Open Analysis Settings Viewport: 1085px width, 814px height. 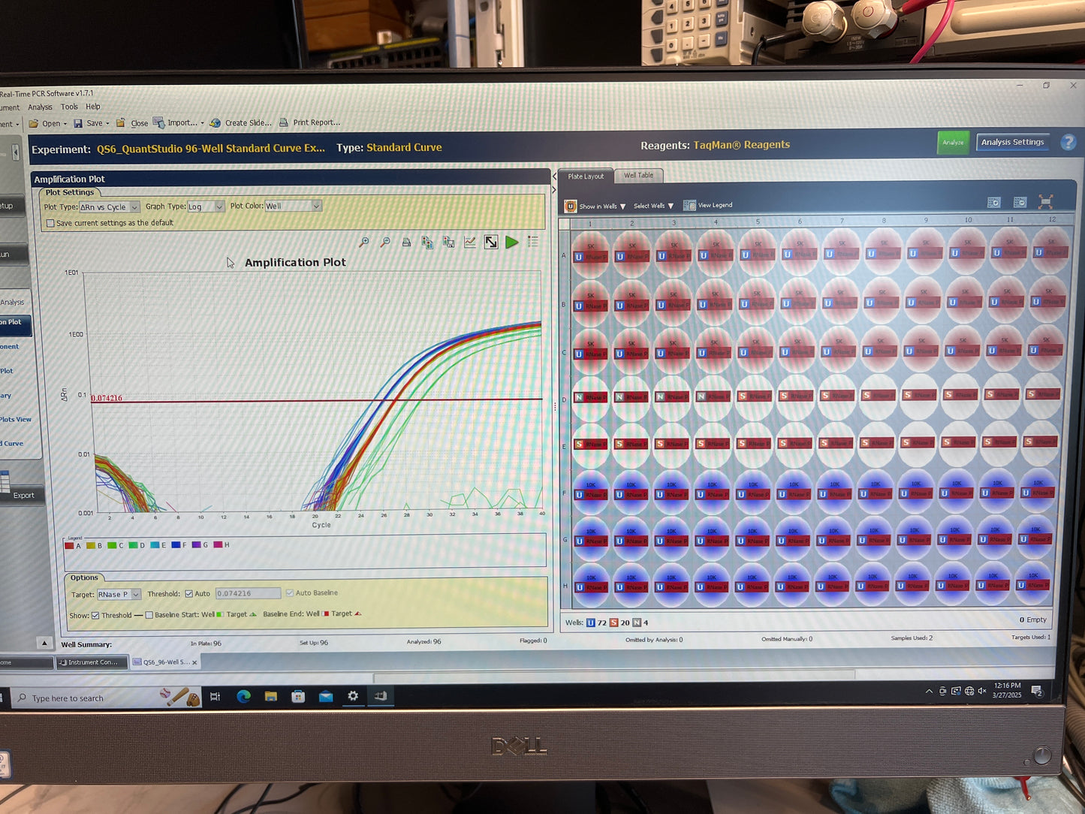pyautogui.click(x=1012, y=142)
